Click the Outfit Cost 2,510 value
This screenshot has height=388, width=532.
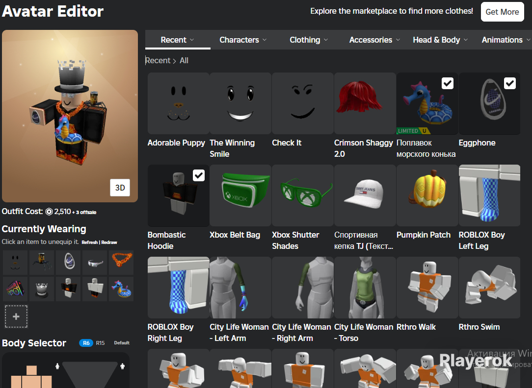(x=62, y=212)
